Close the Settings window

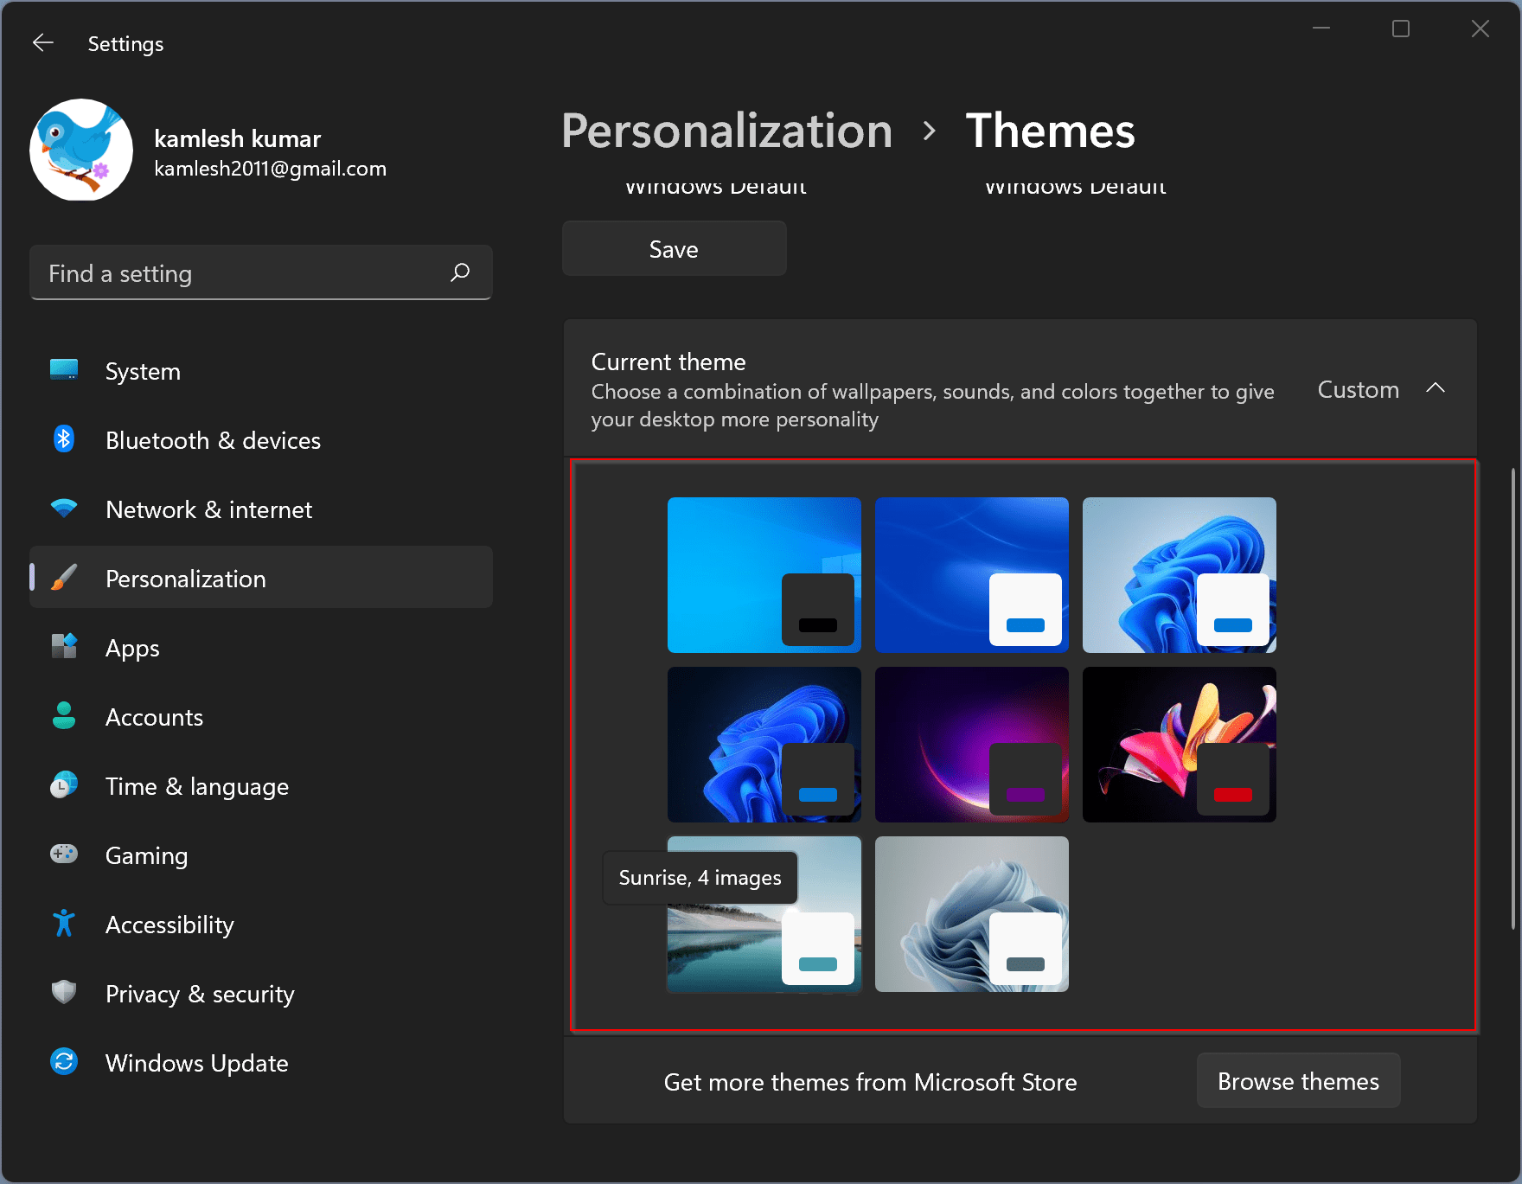click(x=1480, y=29)
